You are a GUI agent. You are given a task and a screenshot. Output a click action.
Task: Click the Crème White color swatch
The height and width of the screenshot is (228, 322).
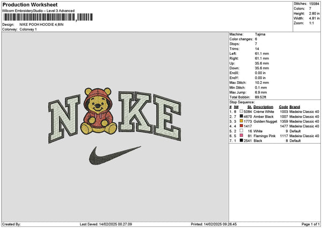[241, 111]
